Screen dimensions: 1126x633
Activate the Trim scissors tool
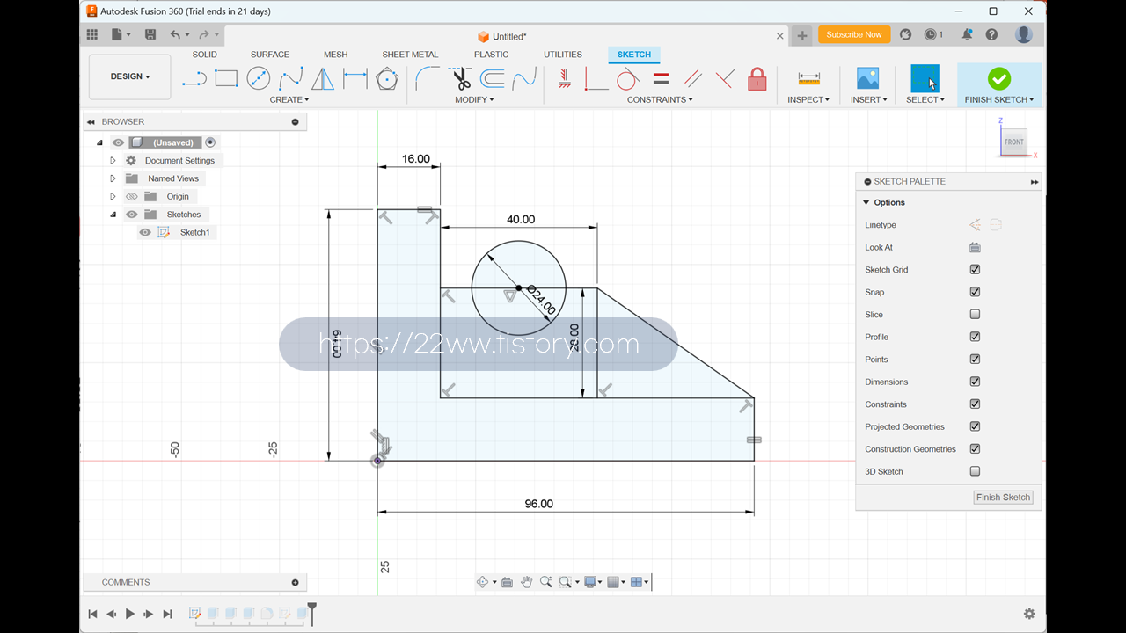pos(461,79)
